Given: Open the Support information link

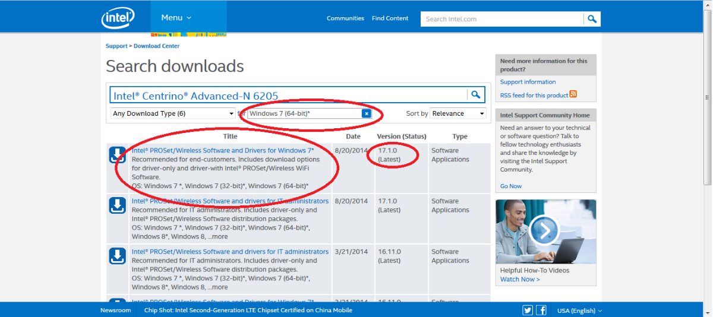Looking at the screenshot, I should (528, 82).
